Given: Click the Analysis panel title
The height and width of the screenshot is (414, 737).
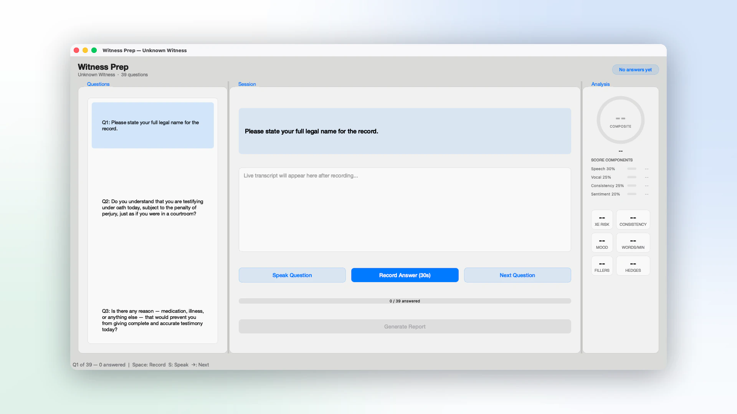Looking at the screenshot, I should click(x=600, y=84).
